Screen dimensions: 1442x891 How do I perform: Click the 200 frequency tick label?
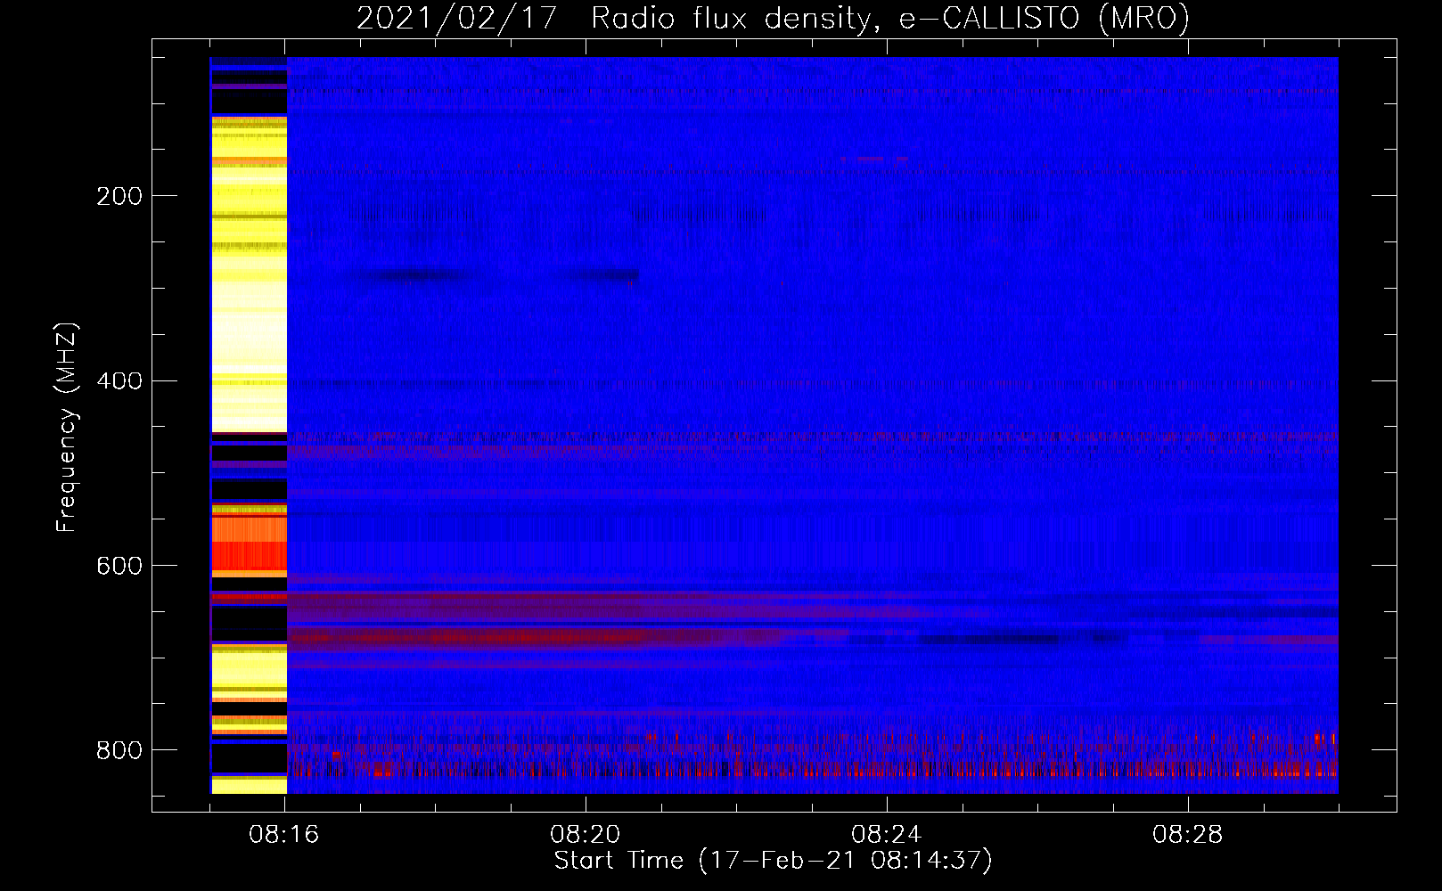pos(119,196)
